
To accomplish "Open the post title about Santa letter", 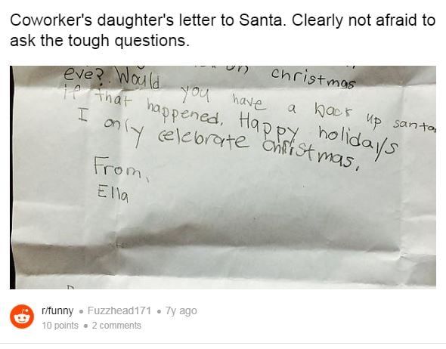I will [x=222, y=30].
